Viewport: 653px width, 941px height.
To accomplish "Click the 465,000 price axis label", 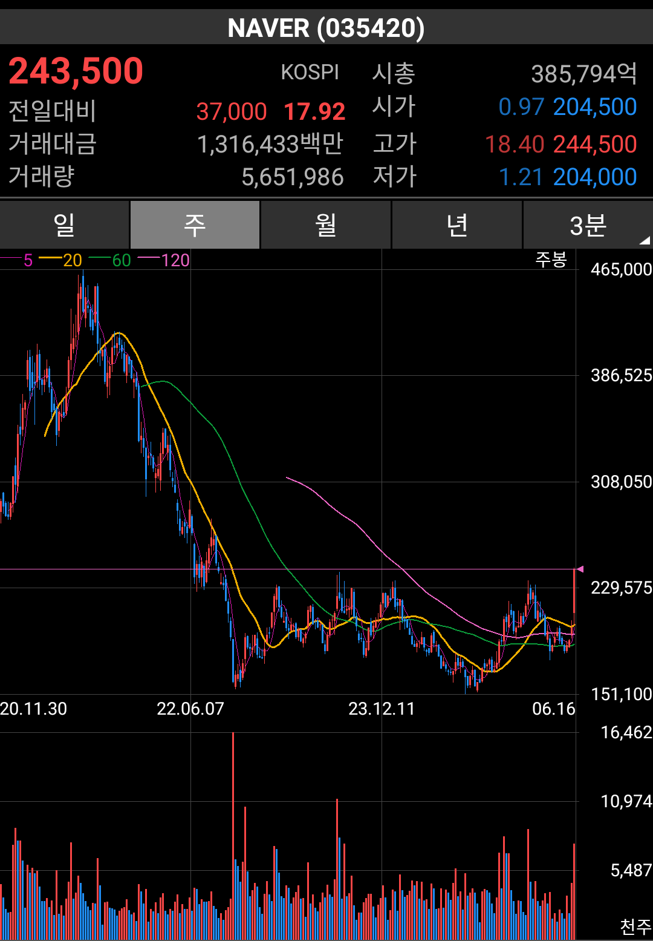I will [622, 269].
